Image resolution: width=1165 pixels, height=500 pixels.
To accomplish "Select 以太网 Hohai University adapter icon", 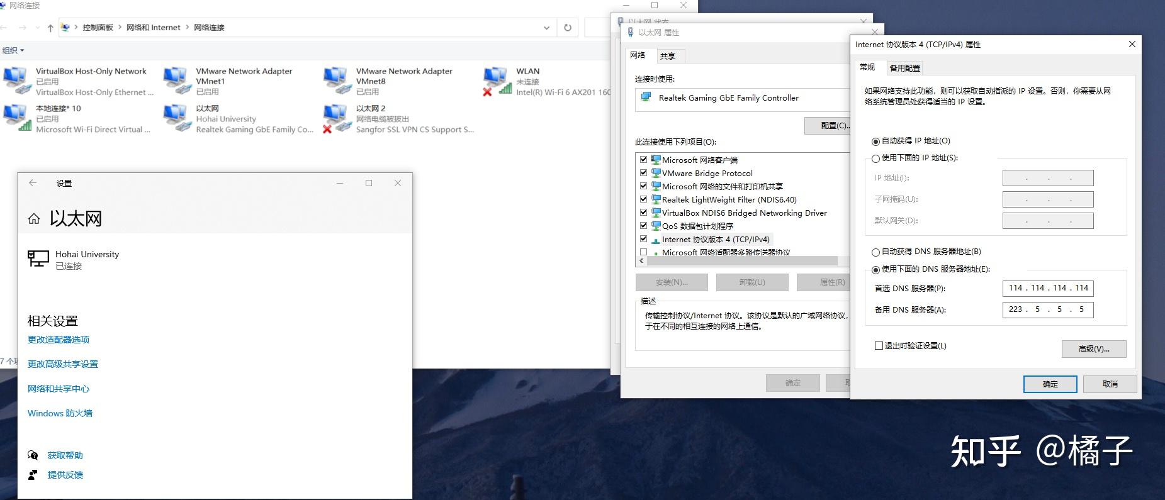I will [x=176, y=118].
